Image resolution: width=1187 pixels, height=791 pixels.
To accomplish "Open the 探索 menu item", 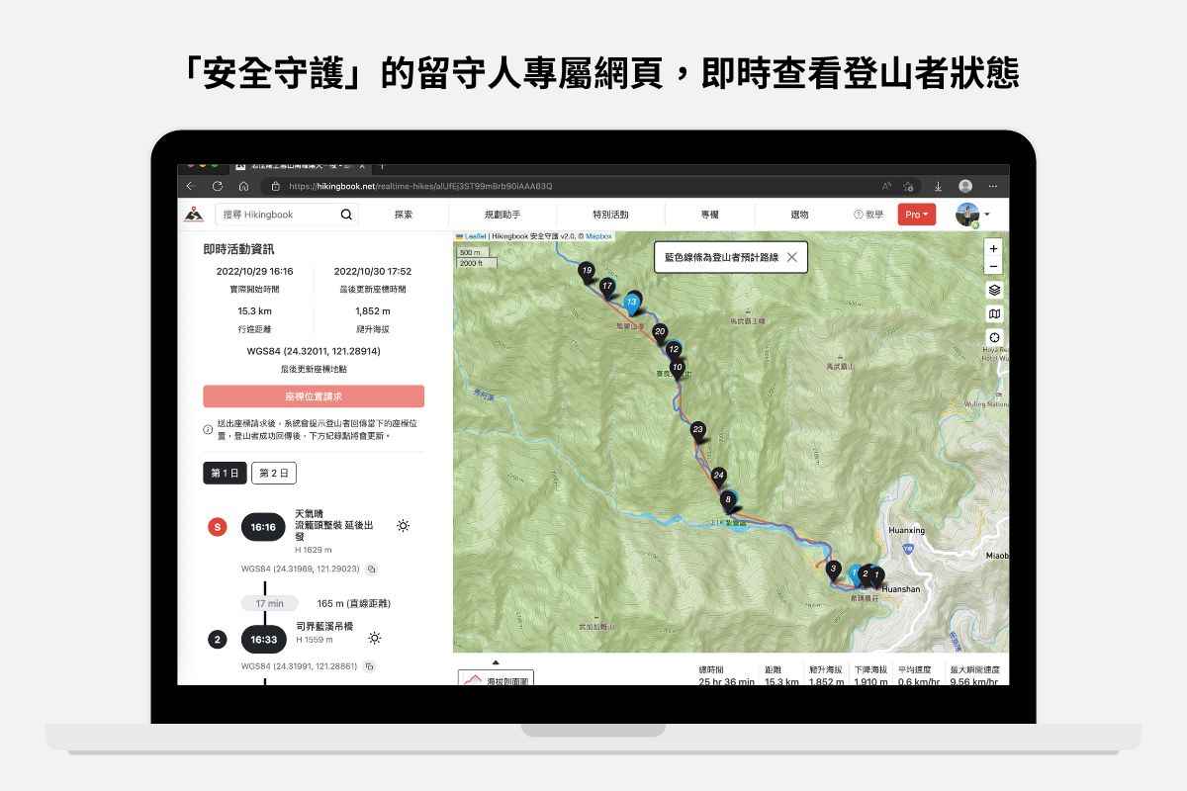I will [404, 215].
